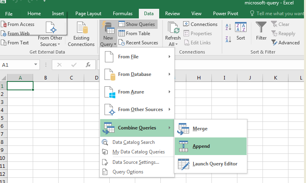The width and height of the screenshot is (306, 183).
Task: Choose Merge from the submenu
Action: [211, 129]
